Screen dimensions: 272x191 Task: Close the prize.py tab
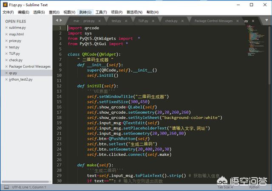pyautogui.click(x=99, y=21)
